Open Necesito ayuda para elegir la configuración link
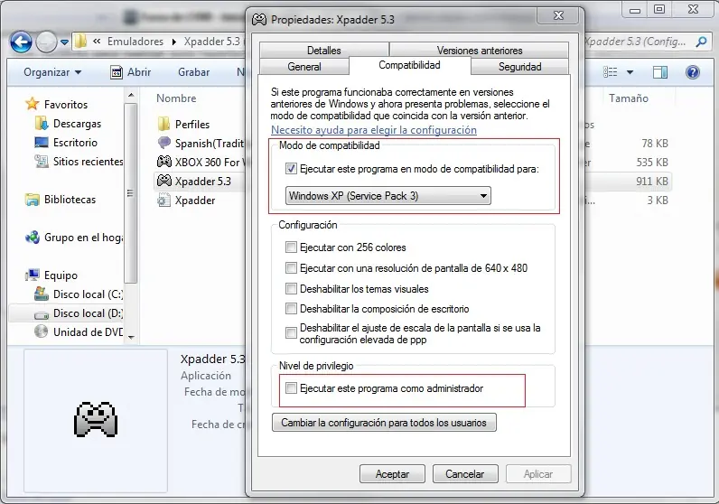 374,130
